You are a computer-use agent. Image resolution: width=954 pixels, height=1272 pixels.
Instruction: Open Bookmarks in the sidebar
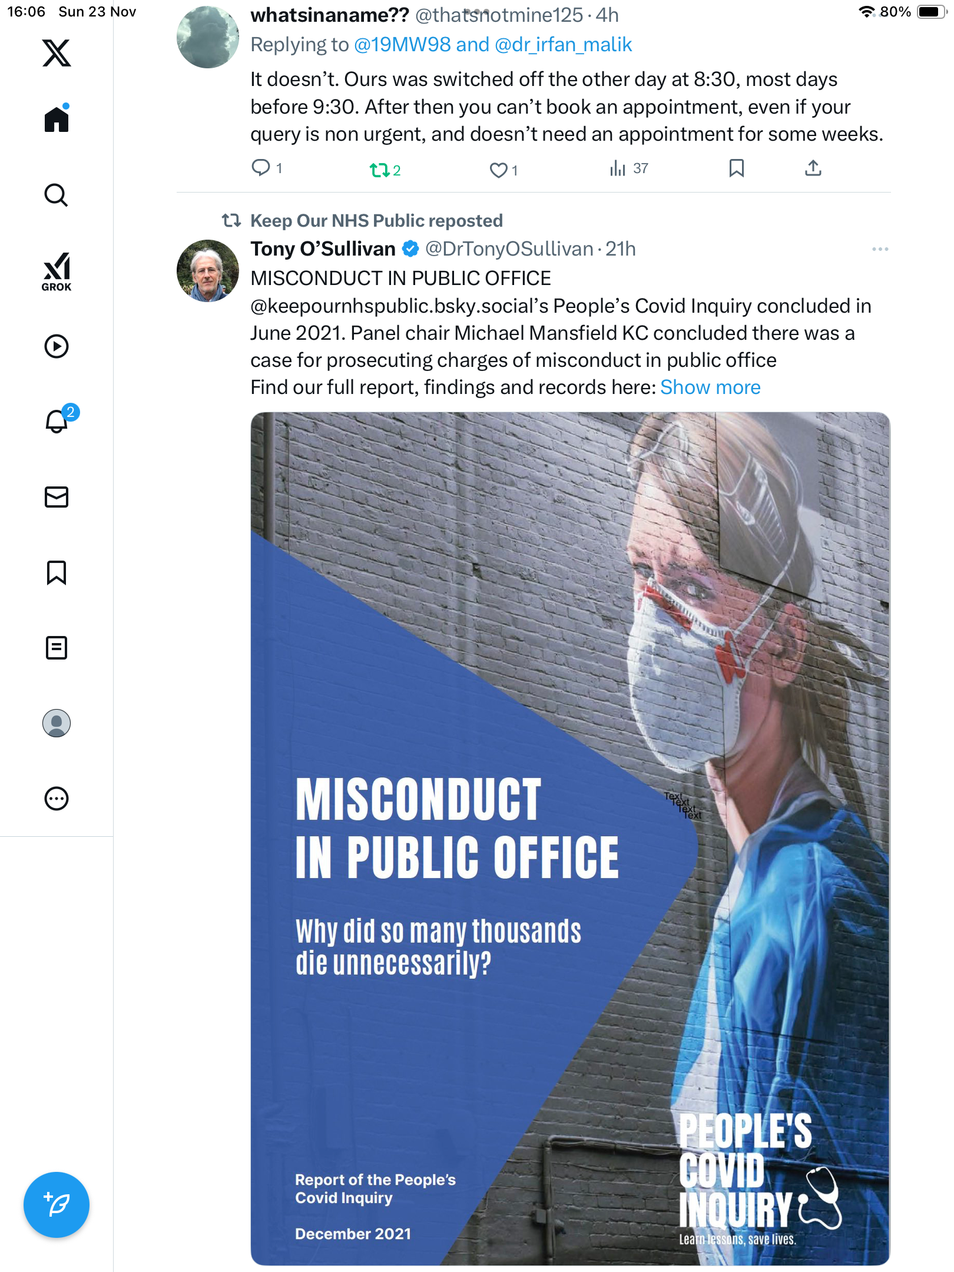(57, 572)
